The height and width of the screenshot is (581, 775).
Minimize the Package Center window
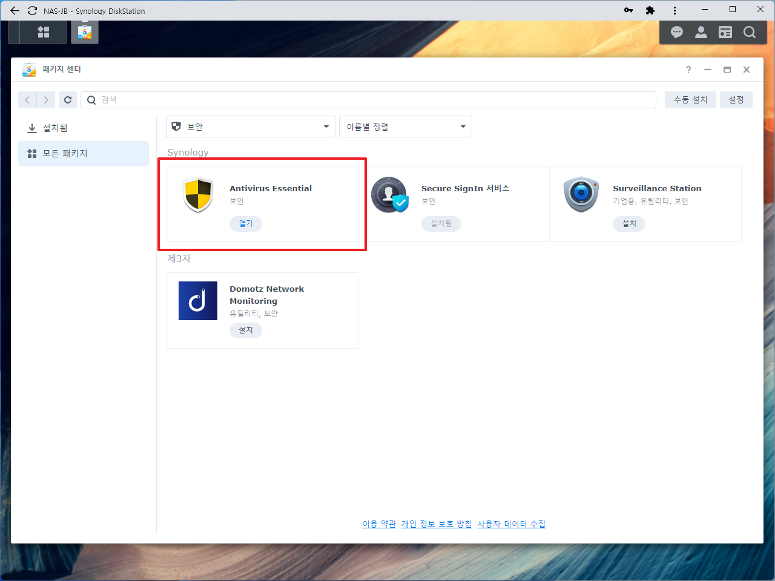[x=707, y=70]
